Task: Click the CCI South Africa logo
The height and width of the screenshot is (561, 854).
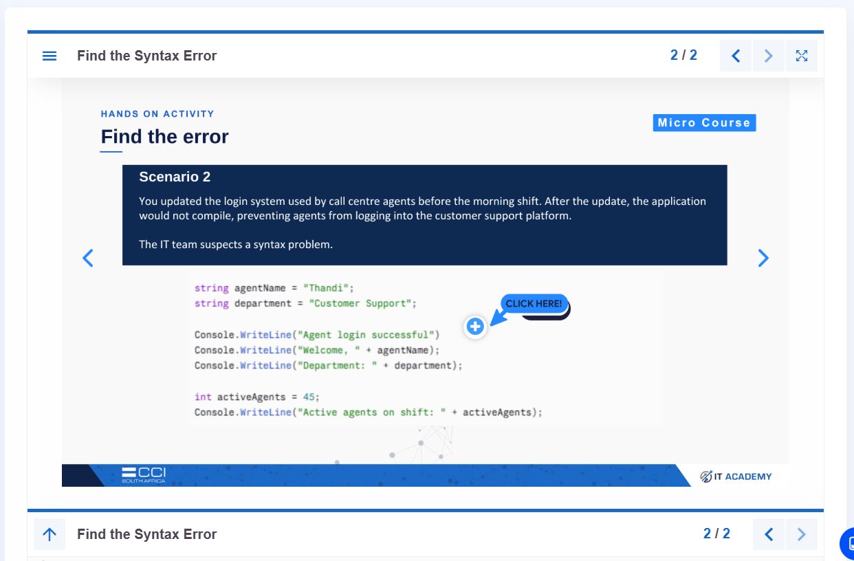Action: (144, 475)
